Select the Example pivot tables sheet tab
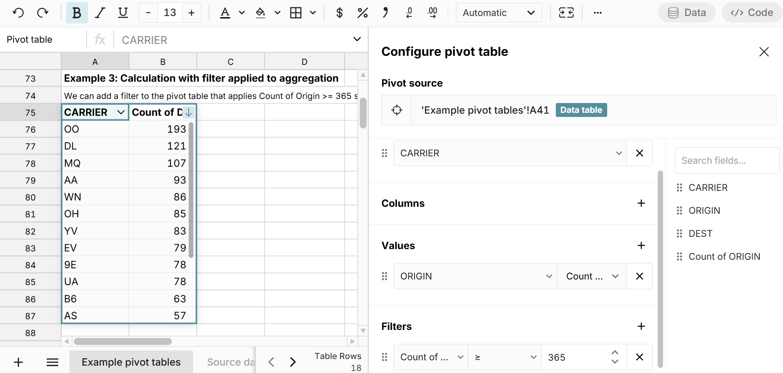The height and width of the screenshot is (373, 783). point(131,362)
